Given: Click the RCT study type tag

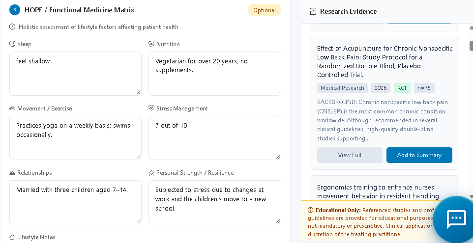Looking at the screenshot, I should [402, 88].
